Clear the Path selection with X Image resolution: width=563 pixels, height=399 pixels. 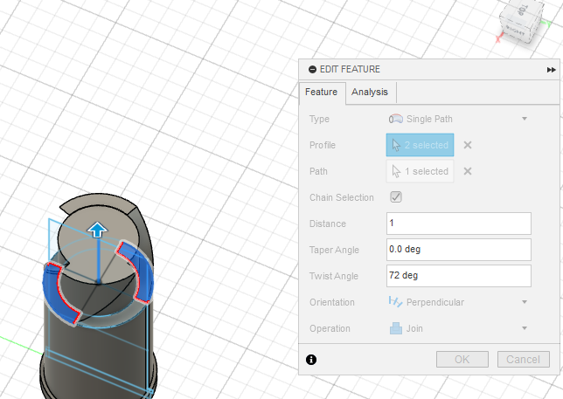point(468,171)
